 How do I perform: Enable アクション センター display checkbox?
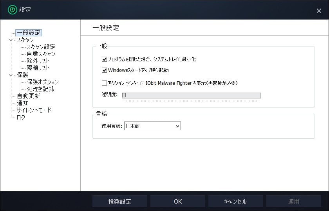[104, 83]
